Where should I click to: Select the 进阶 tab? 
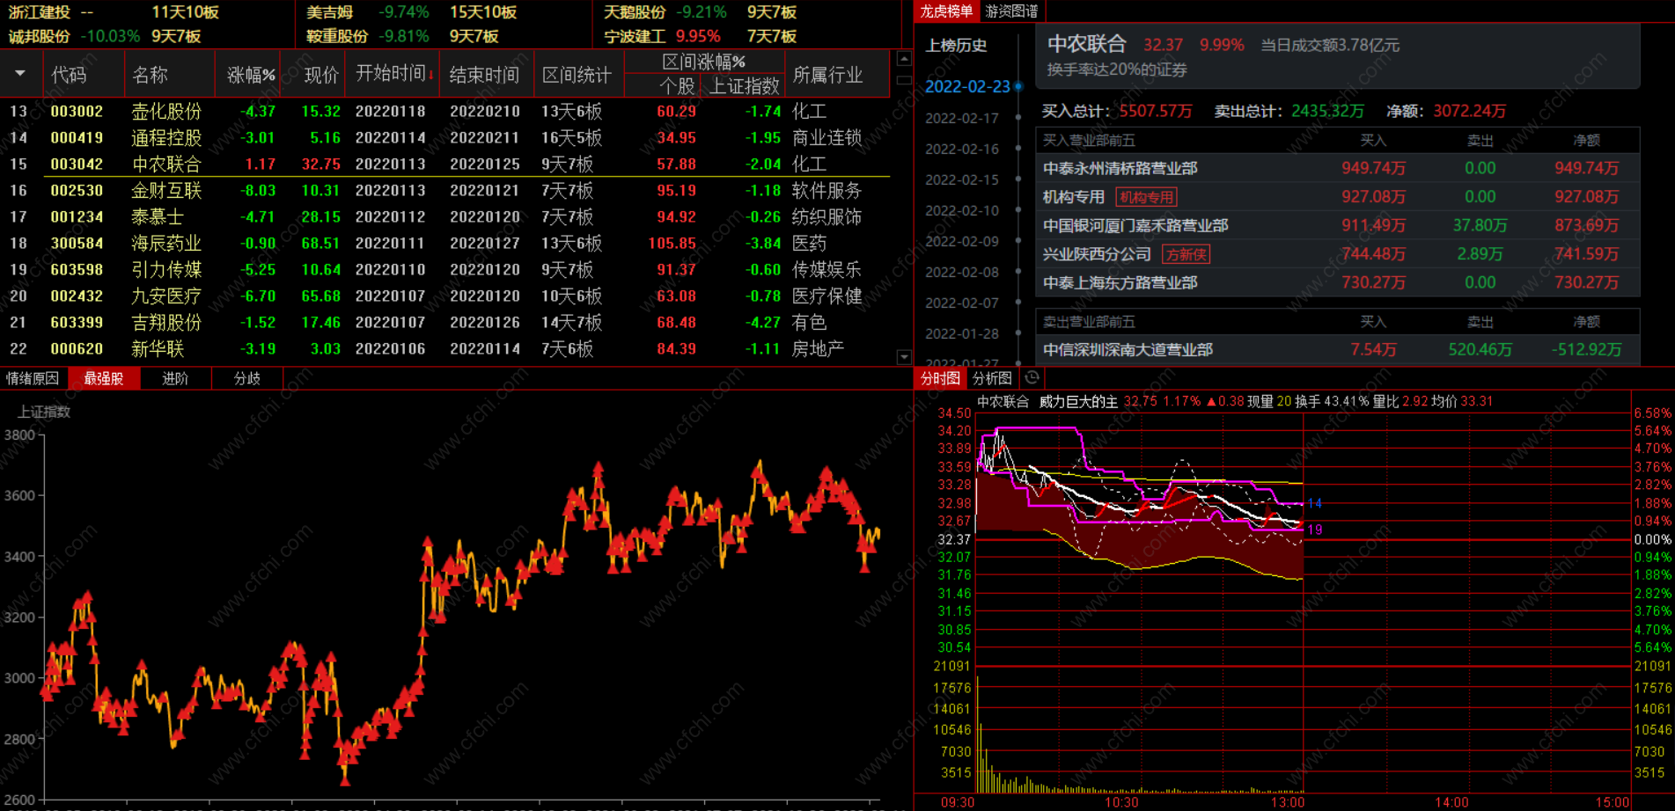pyautogui.click(x=175, y=378)
